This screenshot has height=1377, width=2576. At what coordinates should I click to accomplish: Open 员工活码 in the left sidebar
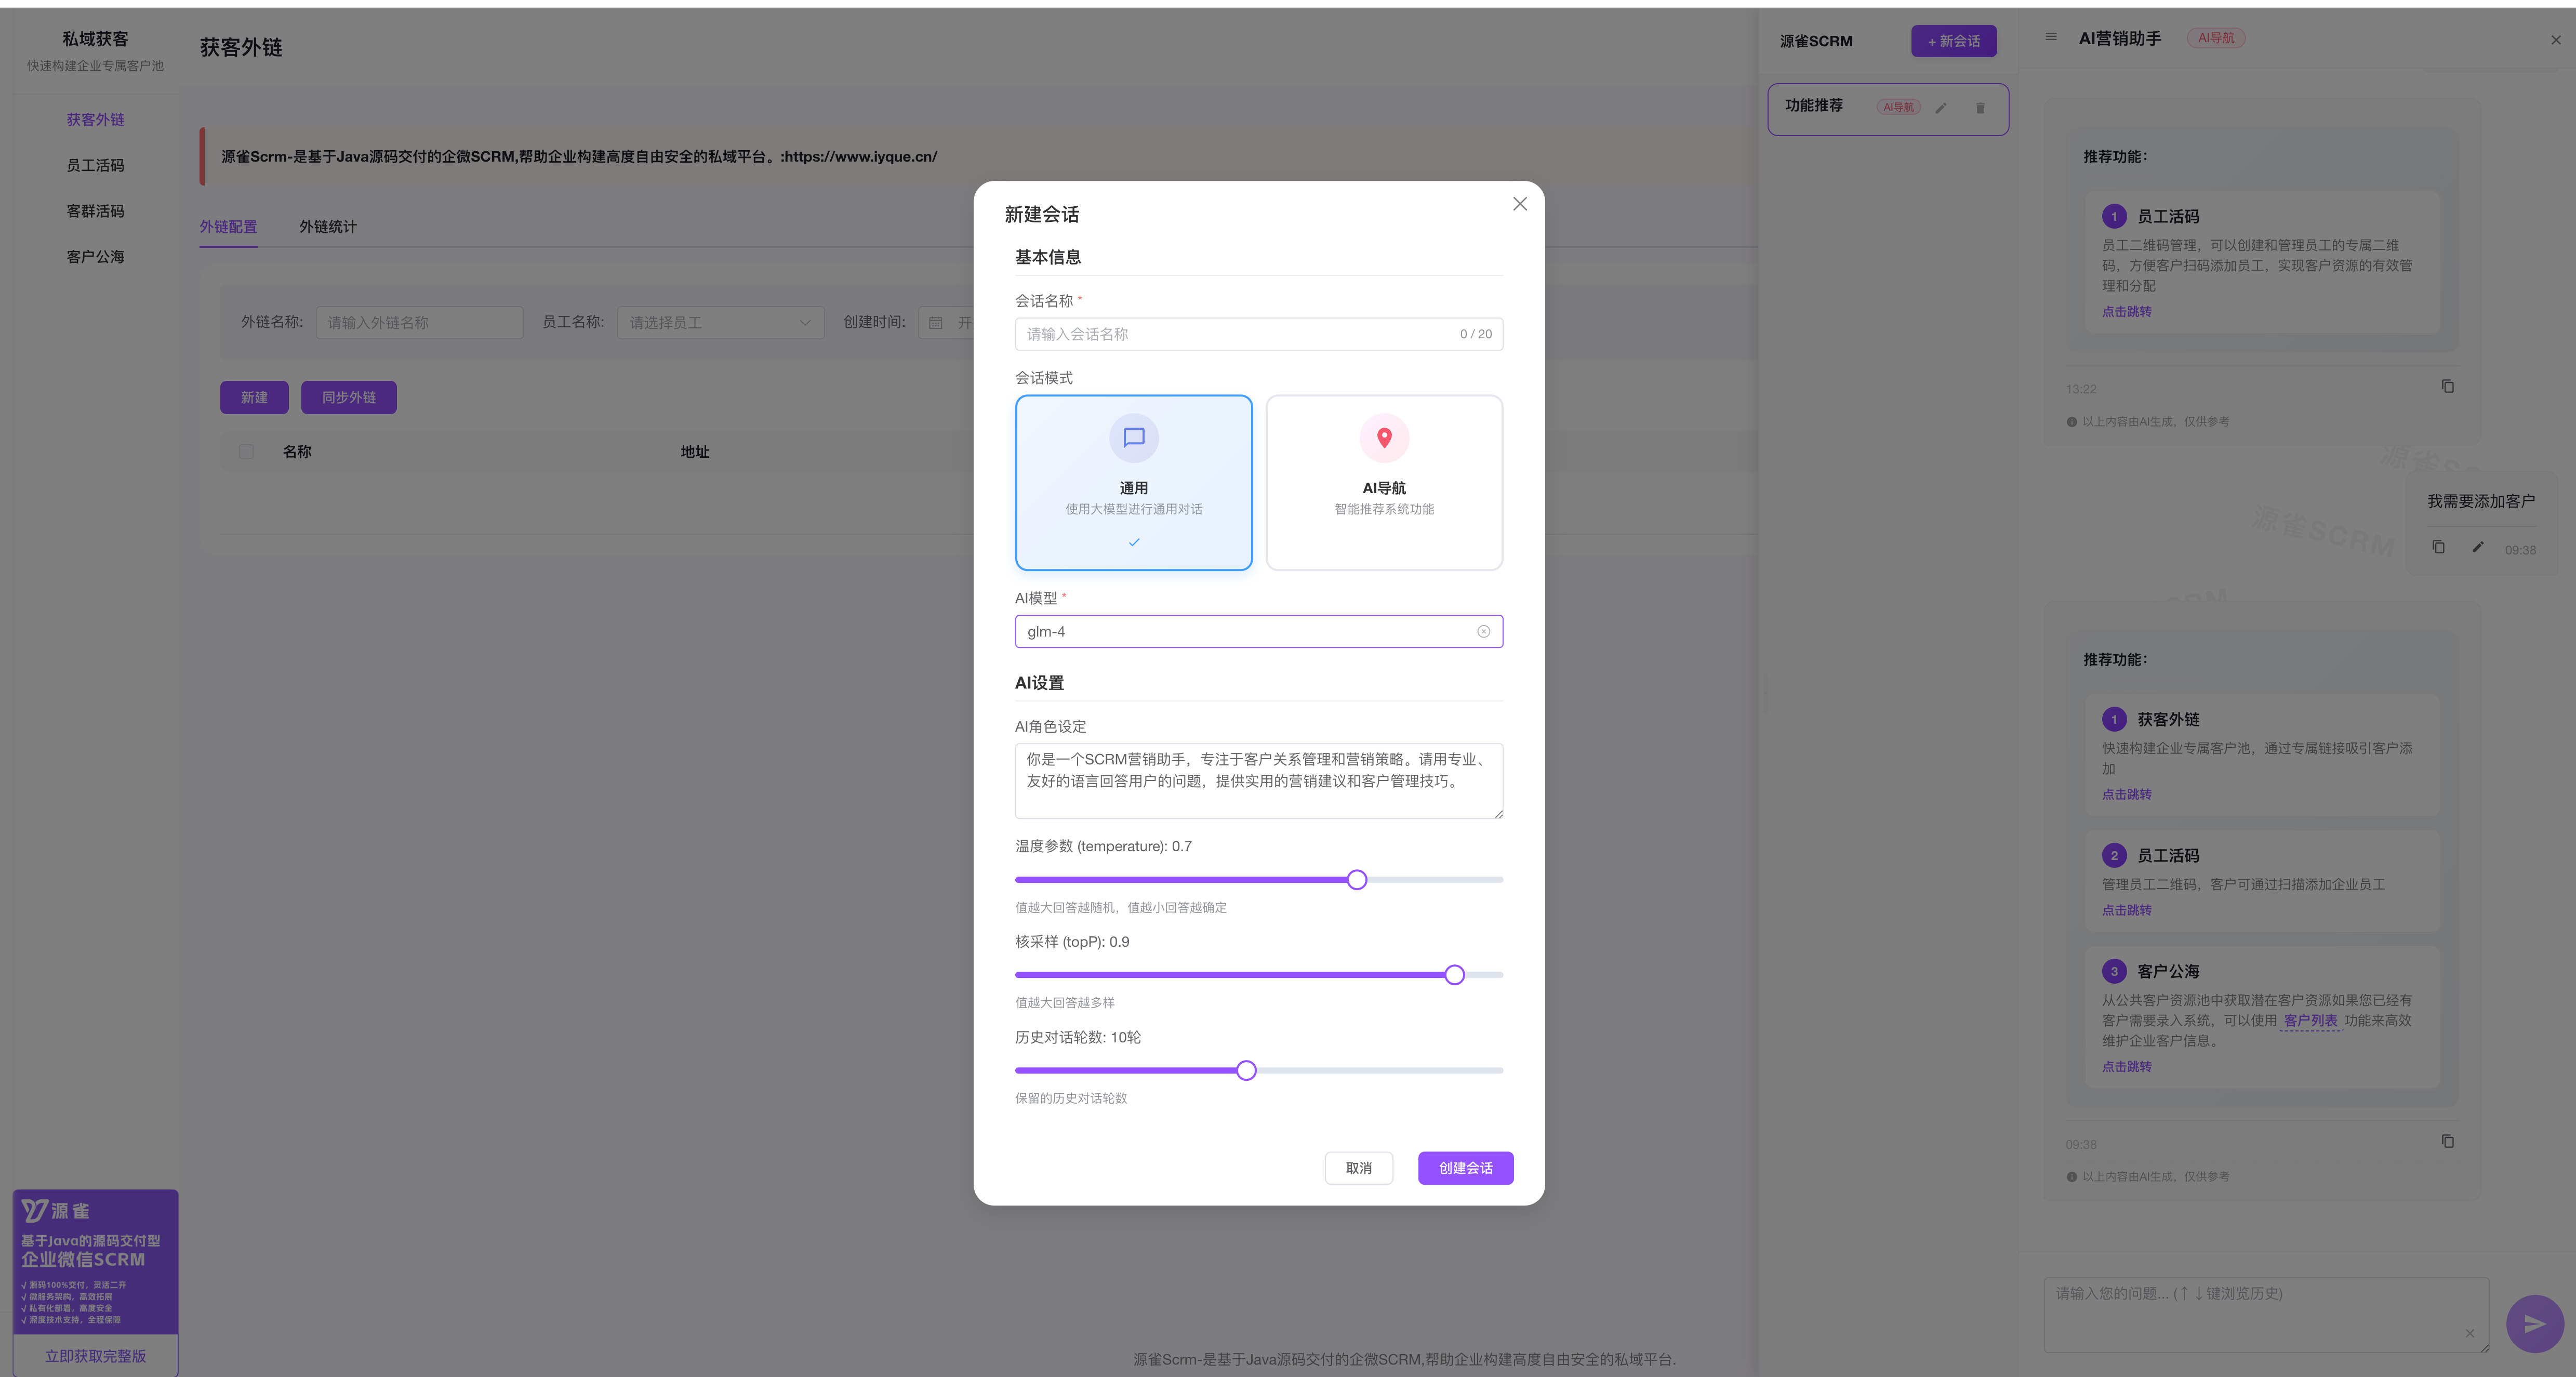pos(95,166)
